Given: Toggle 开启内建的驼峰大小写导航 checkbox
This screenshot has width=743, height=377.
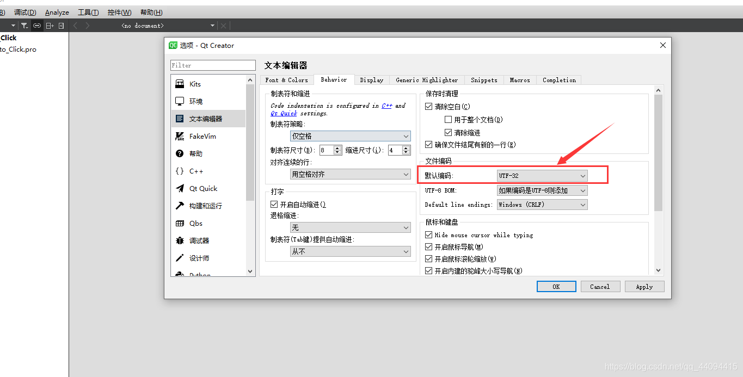Looking at the screenshot, I should (429, 271).
